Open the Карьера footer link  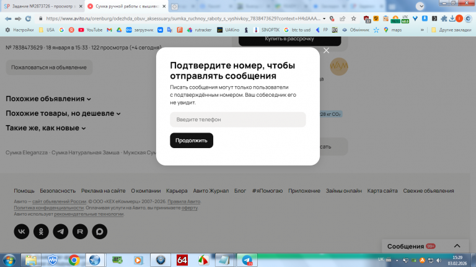coord(177,191)
